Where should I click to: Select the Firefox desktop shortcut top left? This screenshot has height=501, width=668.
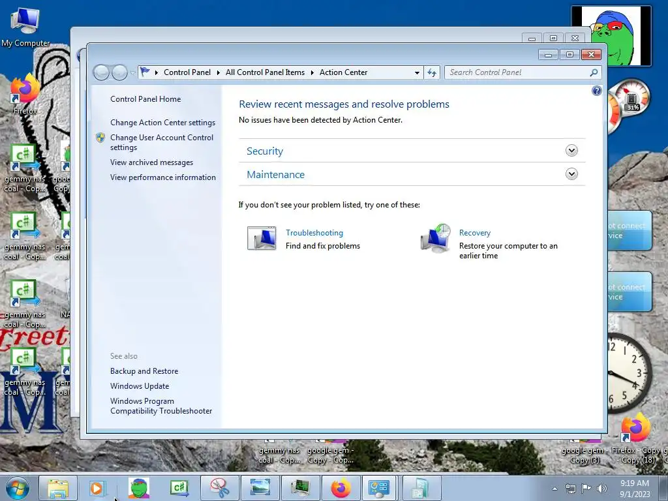point(25,95)
